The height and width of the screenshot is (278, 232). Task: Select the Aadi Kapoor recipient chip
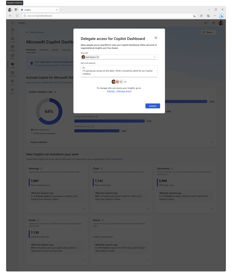tap(90, 57)
